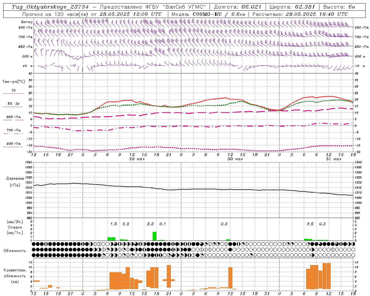This screenshot has width=370, height=296.
Task: Click the (гПа) unit label under Давление
Action: 15,185
